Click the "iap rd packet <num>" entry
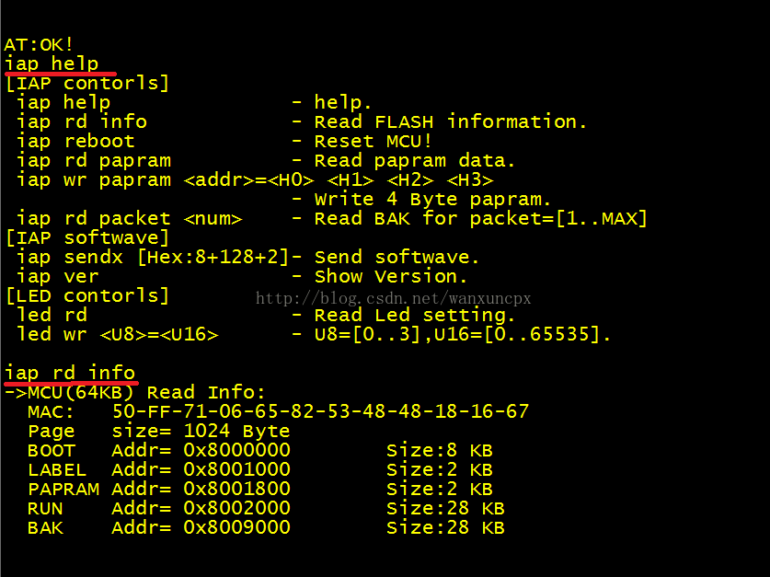Screen dimensions: 770x577 pyautogui.click(x=129, y=218)
